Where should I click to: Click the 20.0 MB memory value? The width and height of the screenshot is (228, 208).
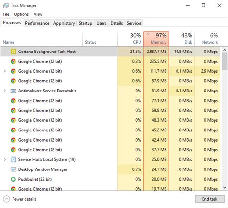[x=159, y=179]
